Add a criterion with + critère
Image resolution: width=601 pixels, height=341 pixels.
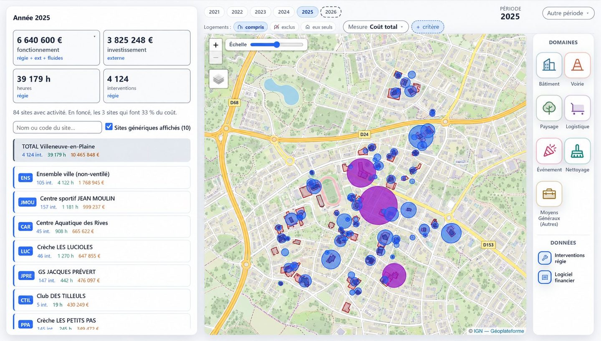click(x=428, y=27)
